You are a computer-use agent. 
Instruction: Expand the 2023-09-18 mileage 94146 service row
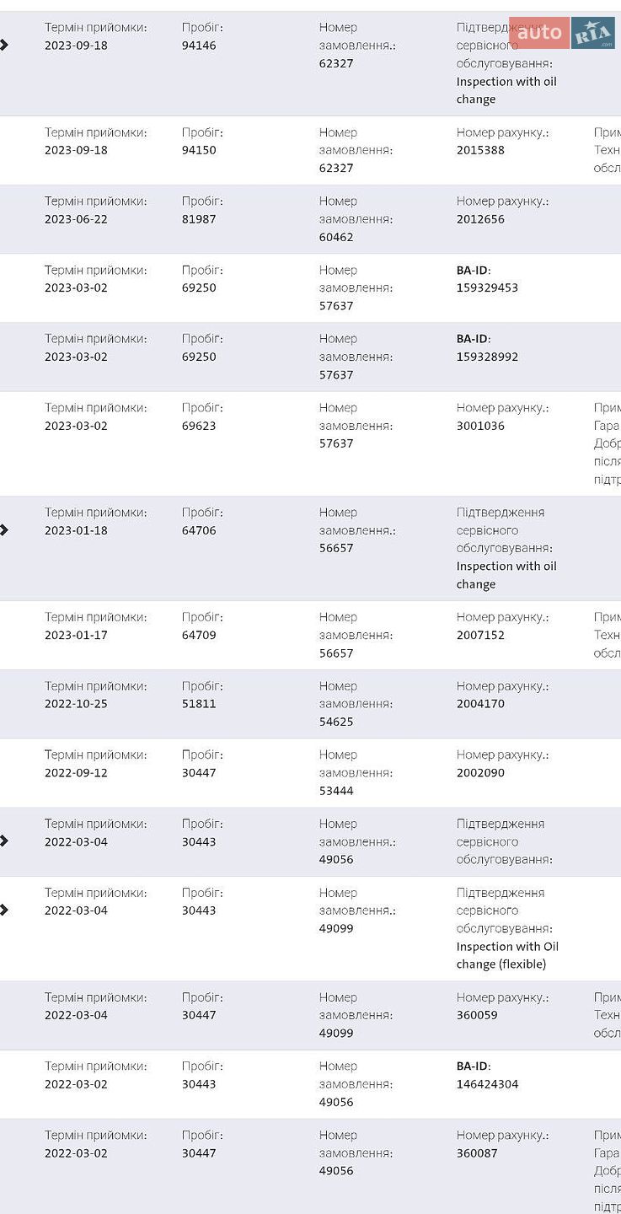tap(4, 45)
